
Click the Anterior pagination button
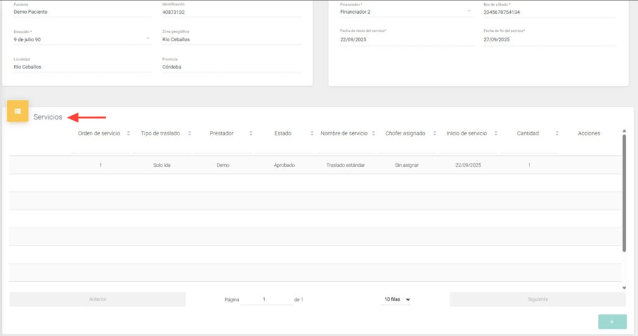(98, 299)
